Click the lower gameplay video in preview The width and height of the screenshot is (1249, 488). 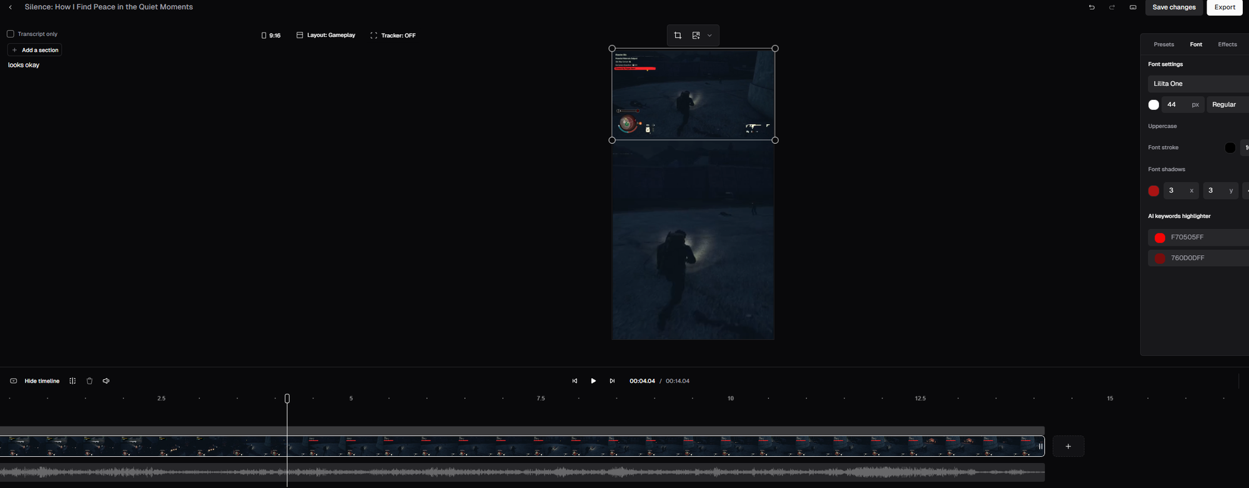point(693,240)
